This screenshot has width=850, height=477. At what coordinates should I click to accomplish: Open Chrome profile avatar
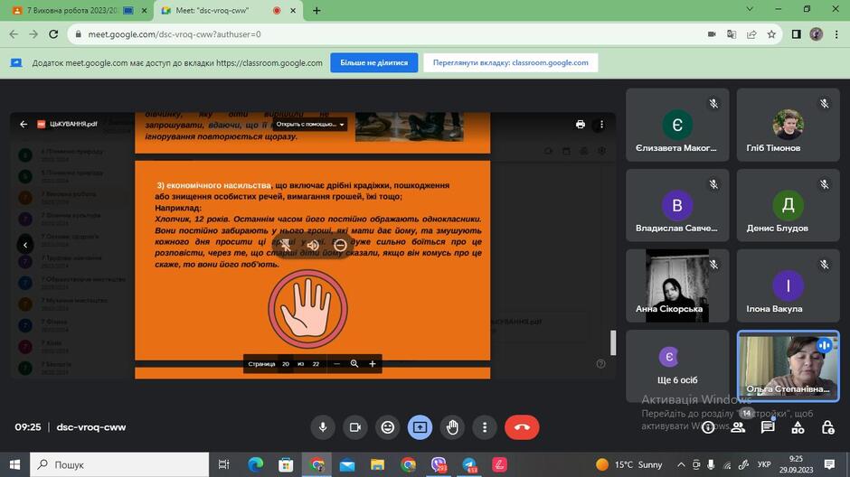pos(817,34)
